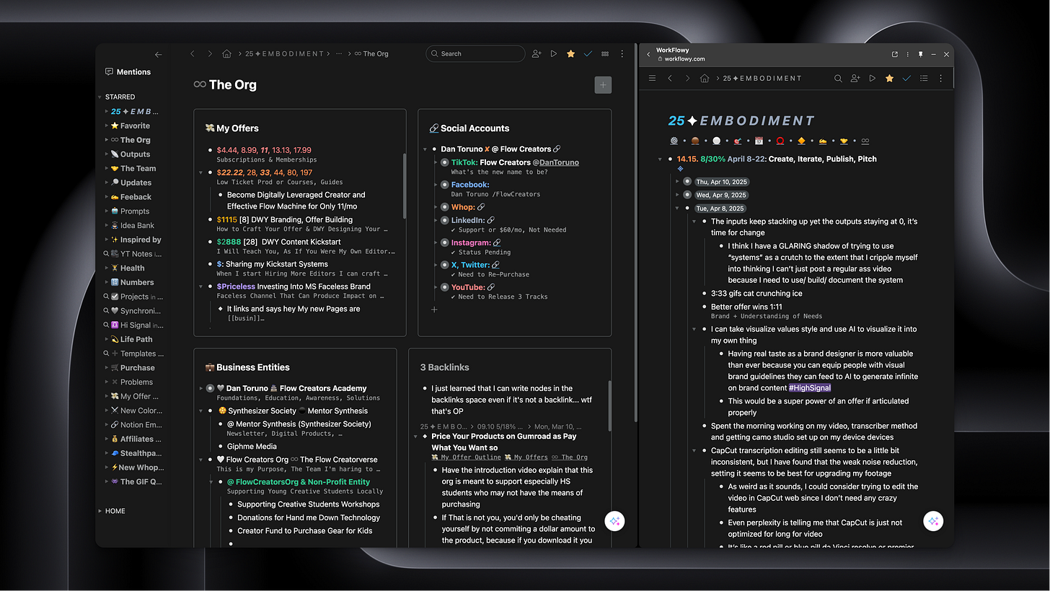The height and width of the screenshot is (591, 1050).
Task: Open Mentions in the sidebar
Action: [128, 72]
